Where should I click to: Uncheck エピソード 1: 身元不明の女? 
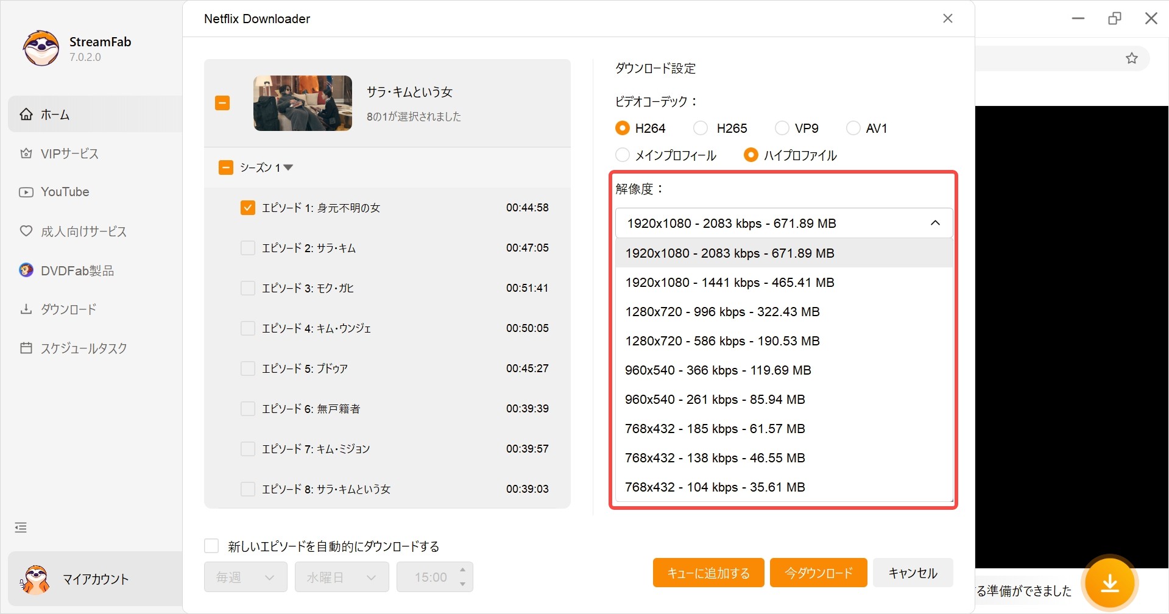point(247,208)
